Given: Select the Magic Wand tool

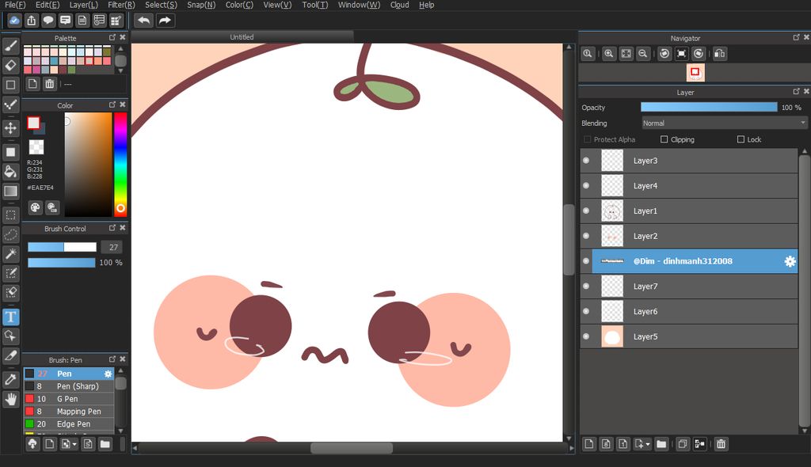Looking at the screenshot, I should [11, 253].
